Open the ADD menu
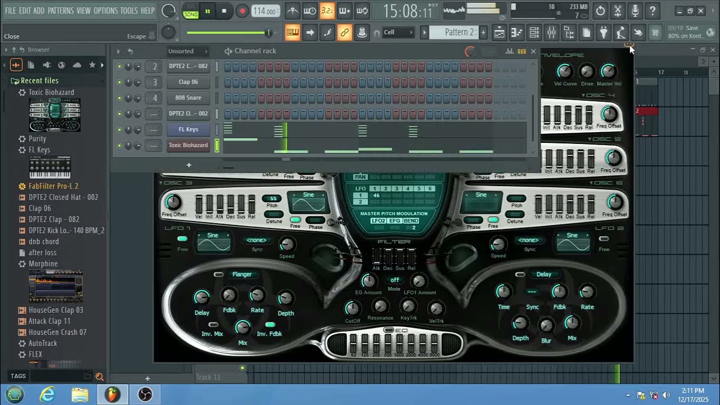Image resolution: width=720 pixels, height=405 pixels. point(39,11)
